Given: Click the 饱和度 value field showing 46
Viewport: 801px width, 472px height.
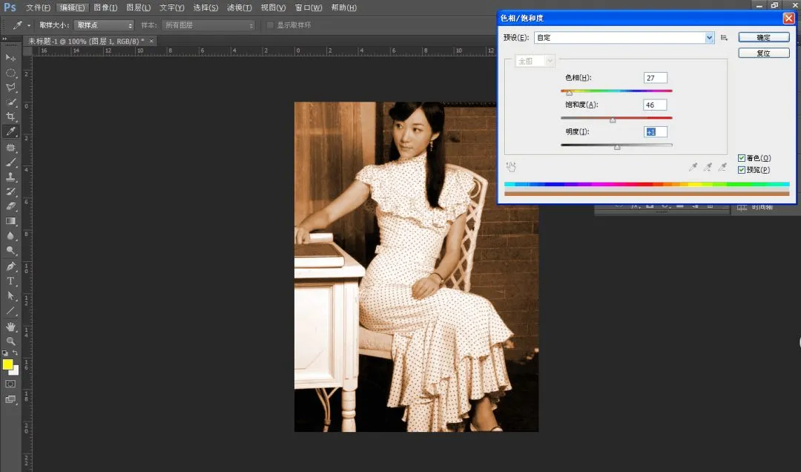Looking at the screenshot, I should 656,105.
